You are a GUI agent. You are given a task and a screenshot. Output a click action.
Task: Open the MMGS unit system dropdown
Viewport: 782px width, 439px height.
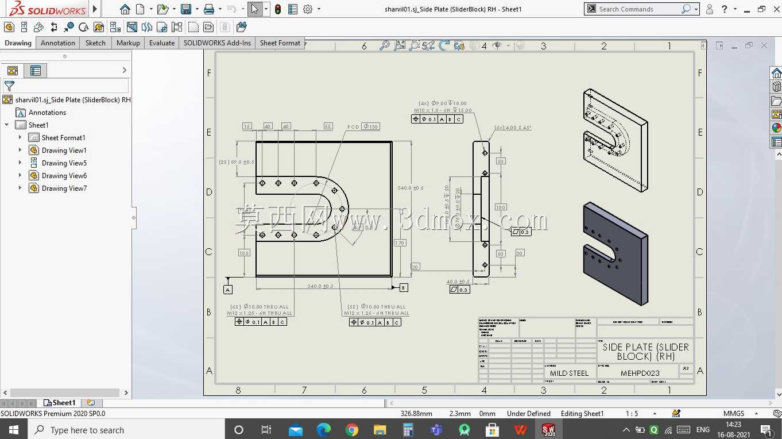pyautogui.click(x=757, y=414)
